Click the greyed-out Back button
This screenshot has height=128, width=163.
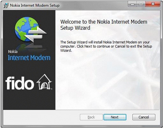click(91, 117)
